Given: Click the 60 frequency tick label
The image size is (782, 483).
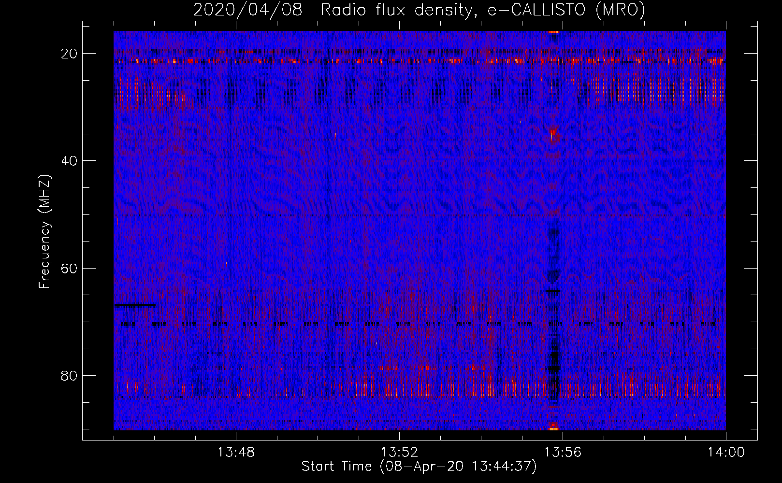Looking at the screenshot, I should pyautogui.click(x=69, y=268).
